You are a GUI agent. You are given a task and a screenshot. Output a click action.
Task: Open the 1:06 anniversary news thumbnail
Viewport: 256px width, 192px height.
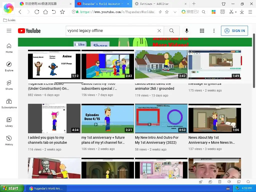click(215, 118)
